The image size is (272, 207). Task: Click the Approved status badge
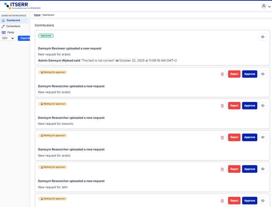(x=46, y=36)
